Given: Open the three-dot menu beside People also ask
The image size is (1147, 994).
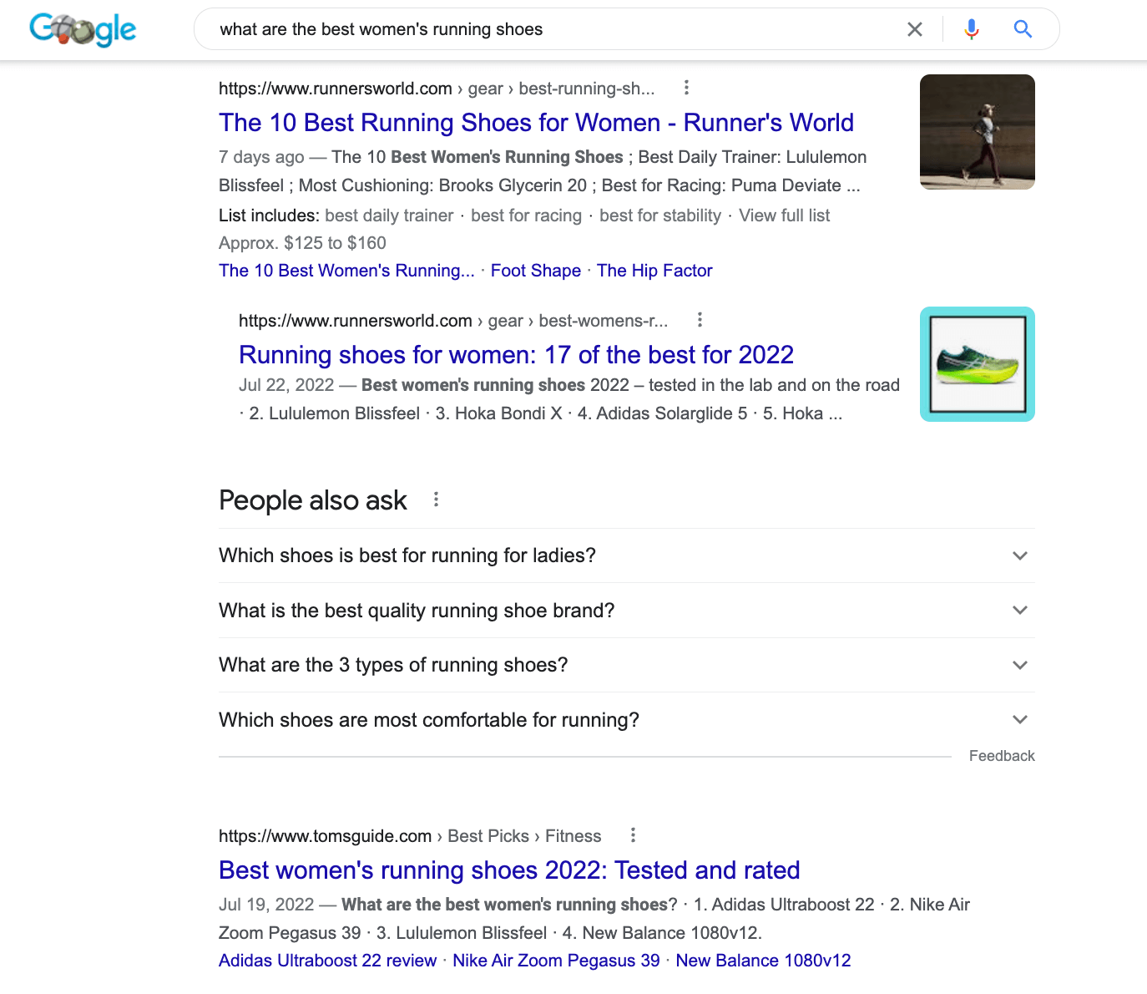Looking at the screenshot, I should coord(436,499).
